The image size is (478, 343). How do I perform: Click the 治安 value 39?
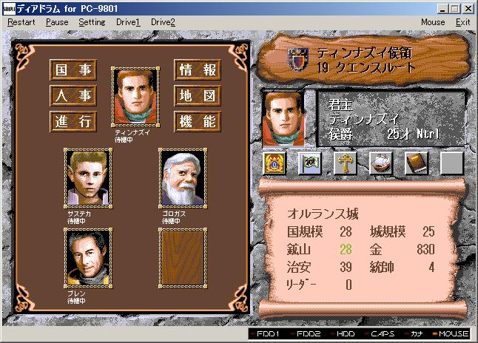[x=346, y=267]
